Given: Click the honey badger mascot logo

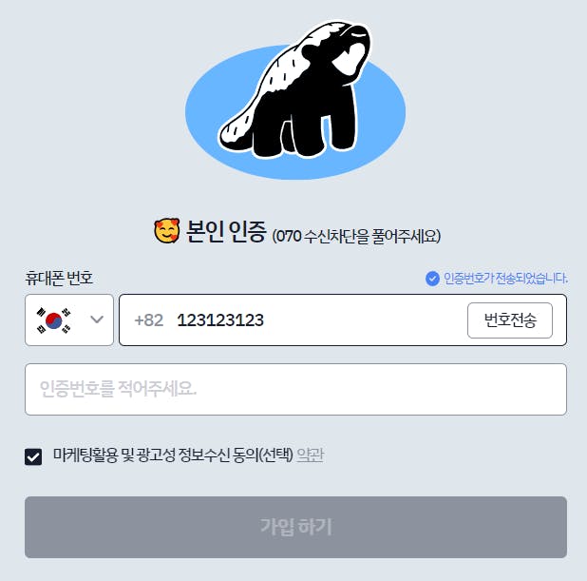Looking at the screenshot, I should click(x=295, y=89).
